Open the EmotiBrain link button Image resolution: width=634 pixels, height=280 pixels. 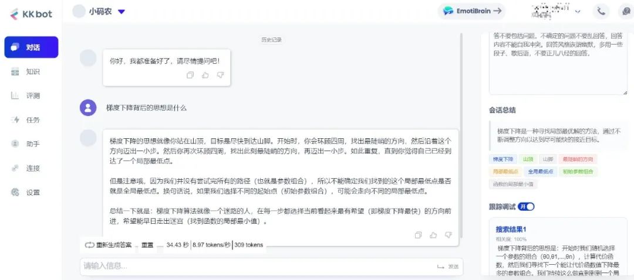[472, 11]
